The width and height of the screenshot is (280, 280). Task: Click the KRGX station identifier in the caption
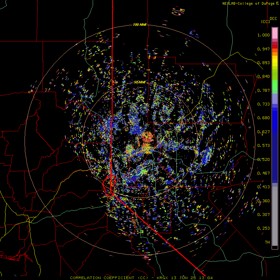(x=162, y=278)
